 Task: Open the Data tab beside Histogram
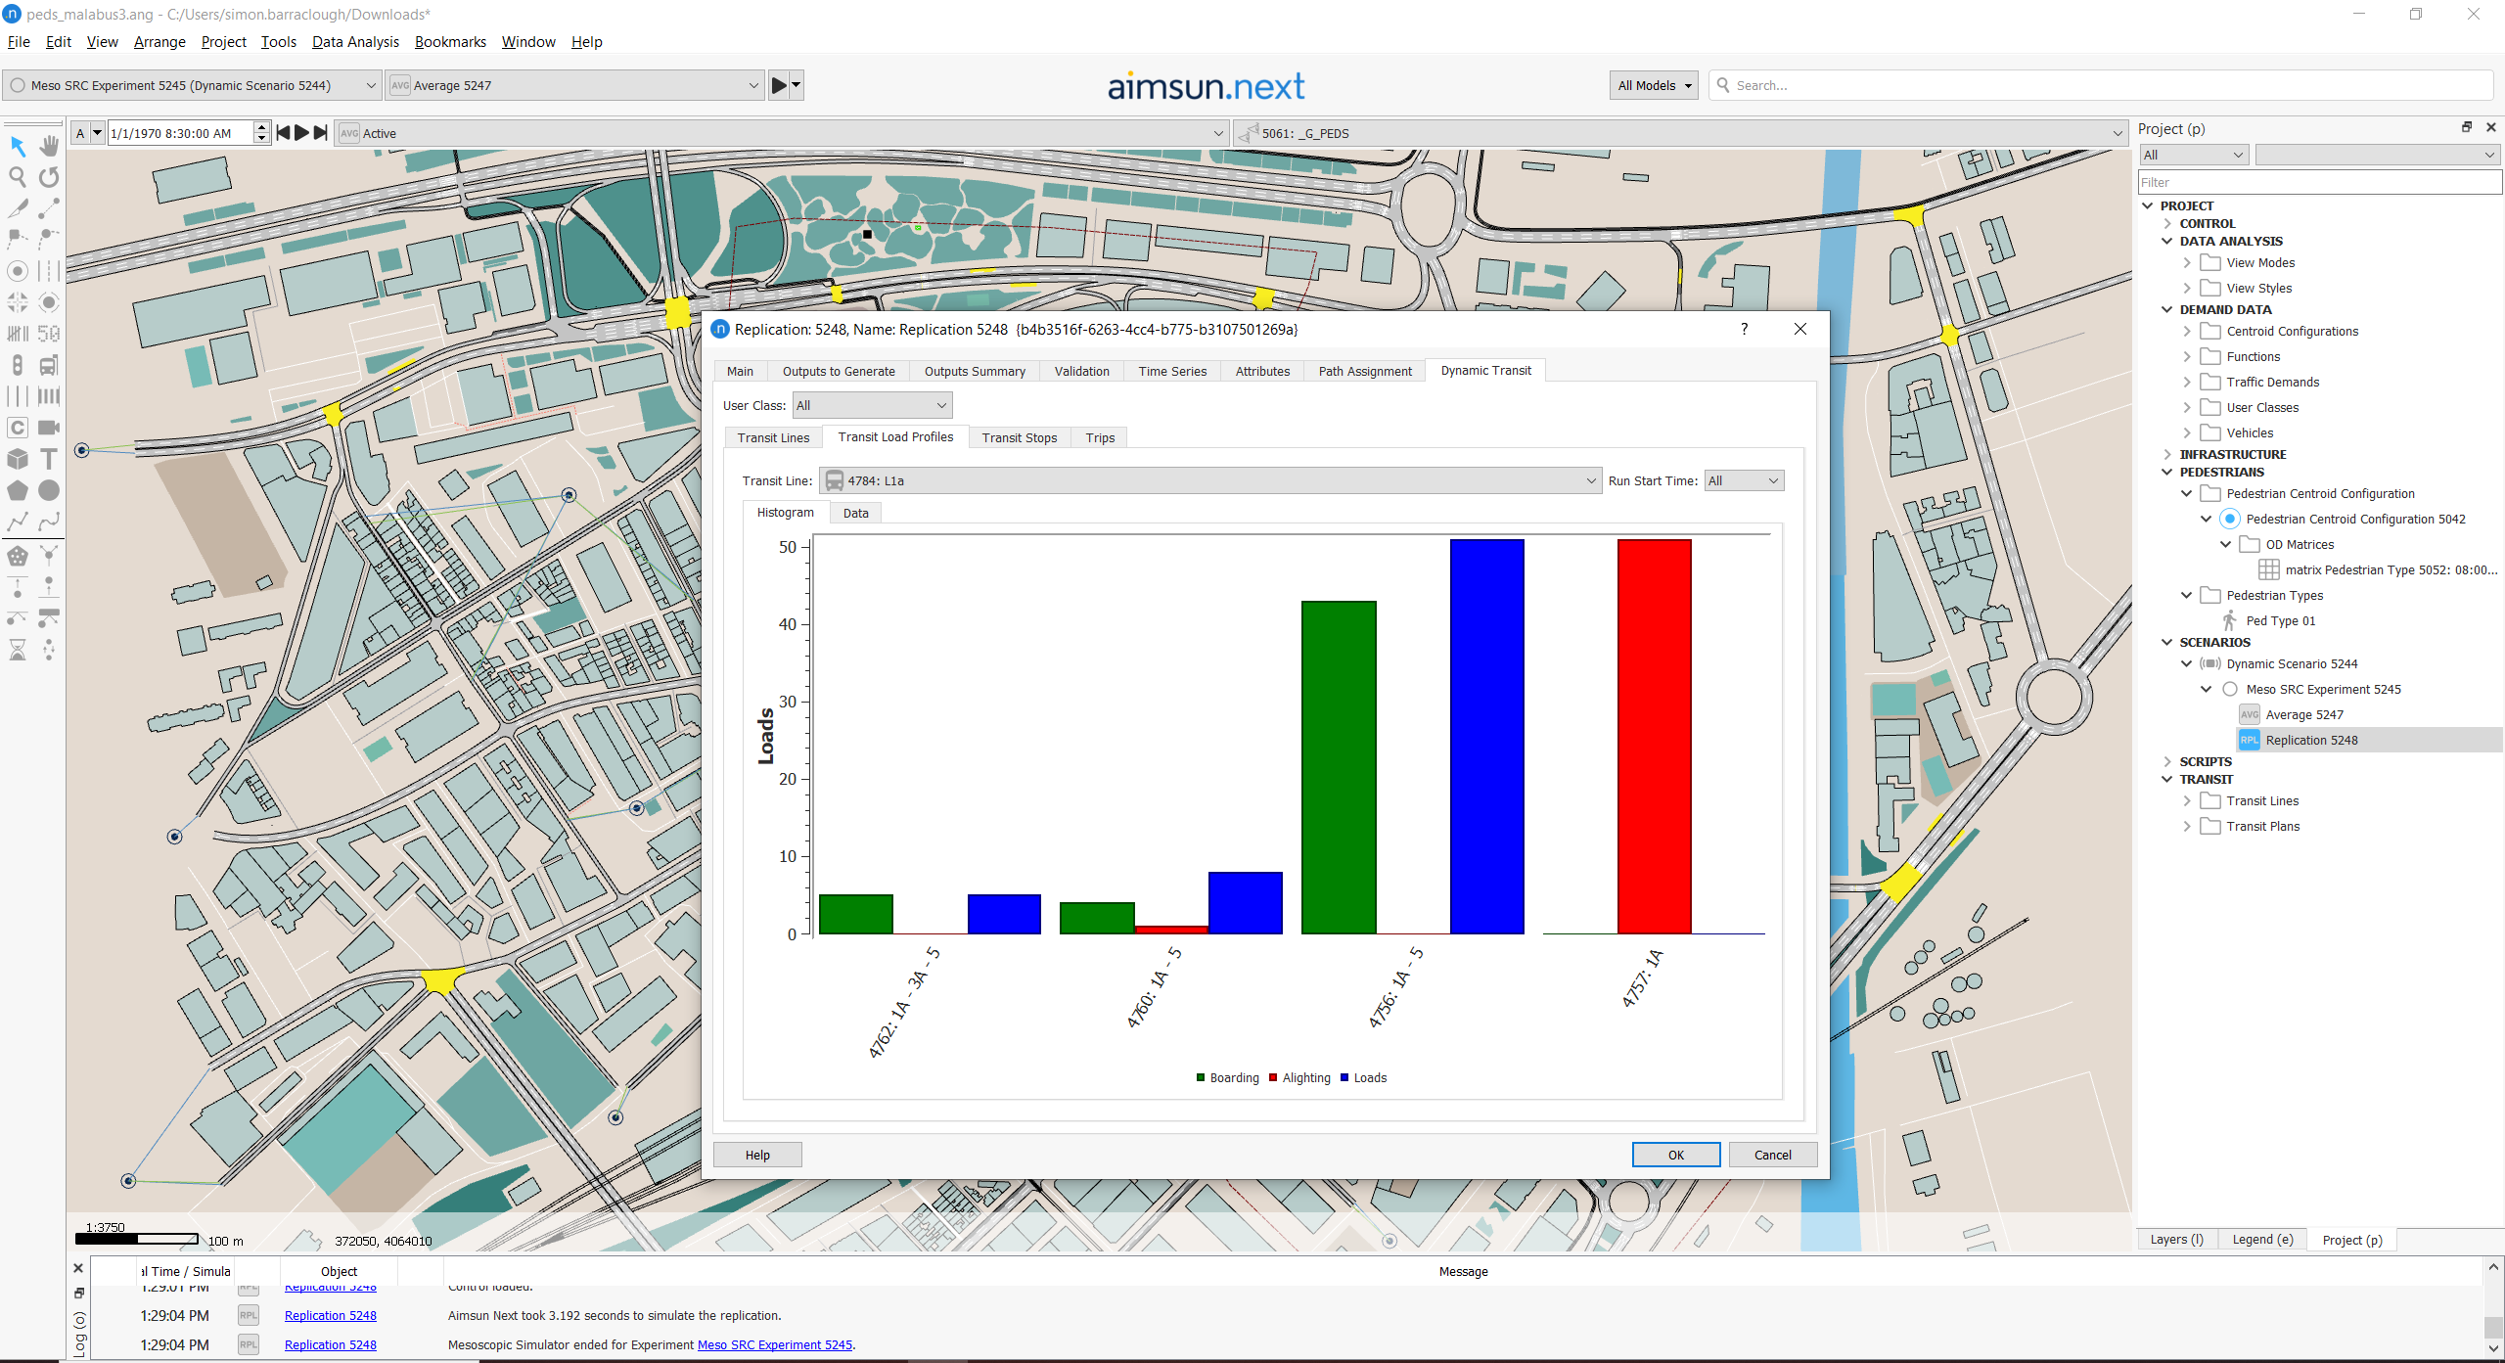pyautogui.click(x=855, y=513)
